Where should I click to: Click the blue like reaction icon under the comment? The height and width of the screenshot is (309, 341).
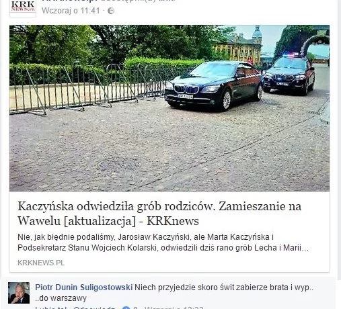[126, 308]
